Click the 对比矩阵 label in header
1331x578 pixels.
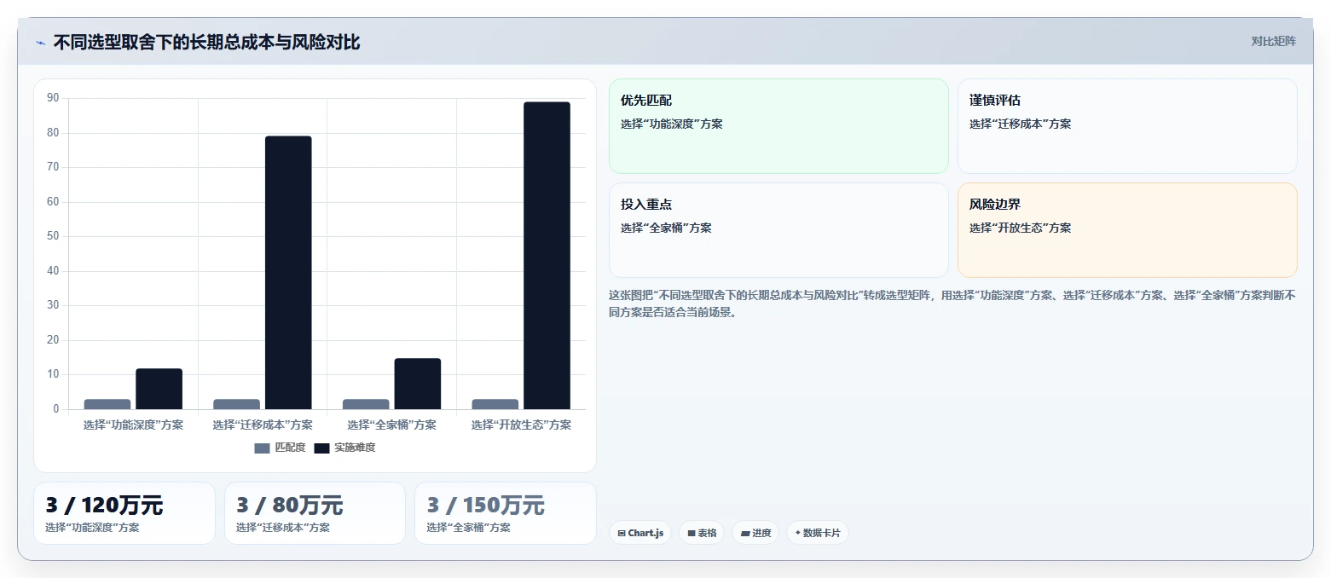(x=1273, y=42)
